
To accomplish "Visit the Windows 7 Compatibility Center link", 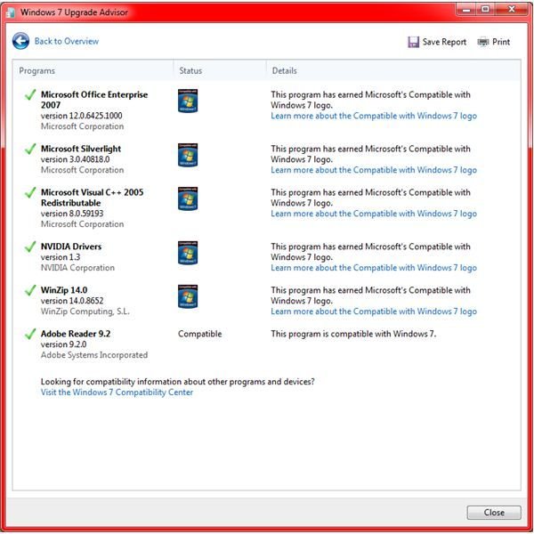I will click(117, 392).
